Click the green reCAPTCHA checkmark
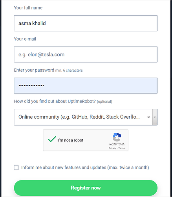Viewport: 172px width, 197px height. 52,139
